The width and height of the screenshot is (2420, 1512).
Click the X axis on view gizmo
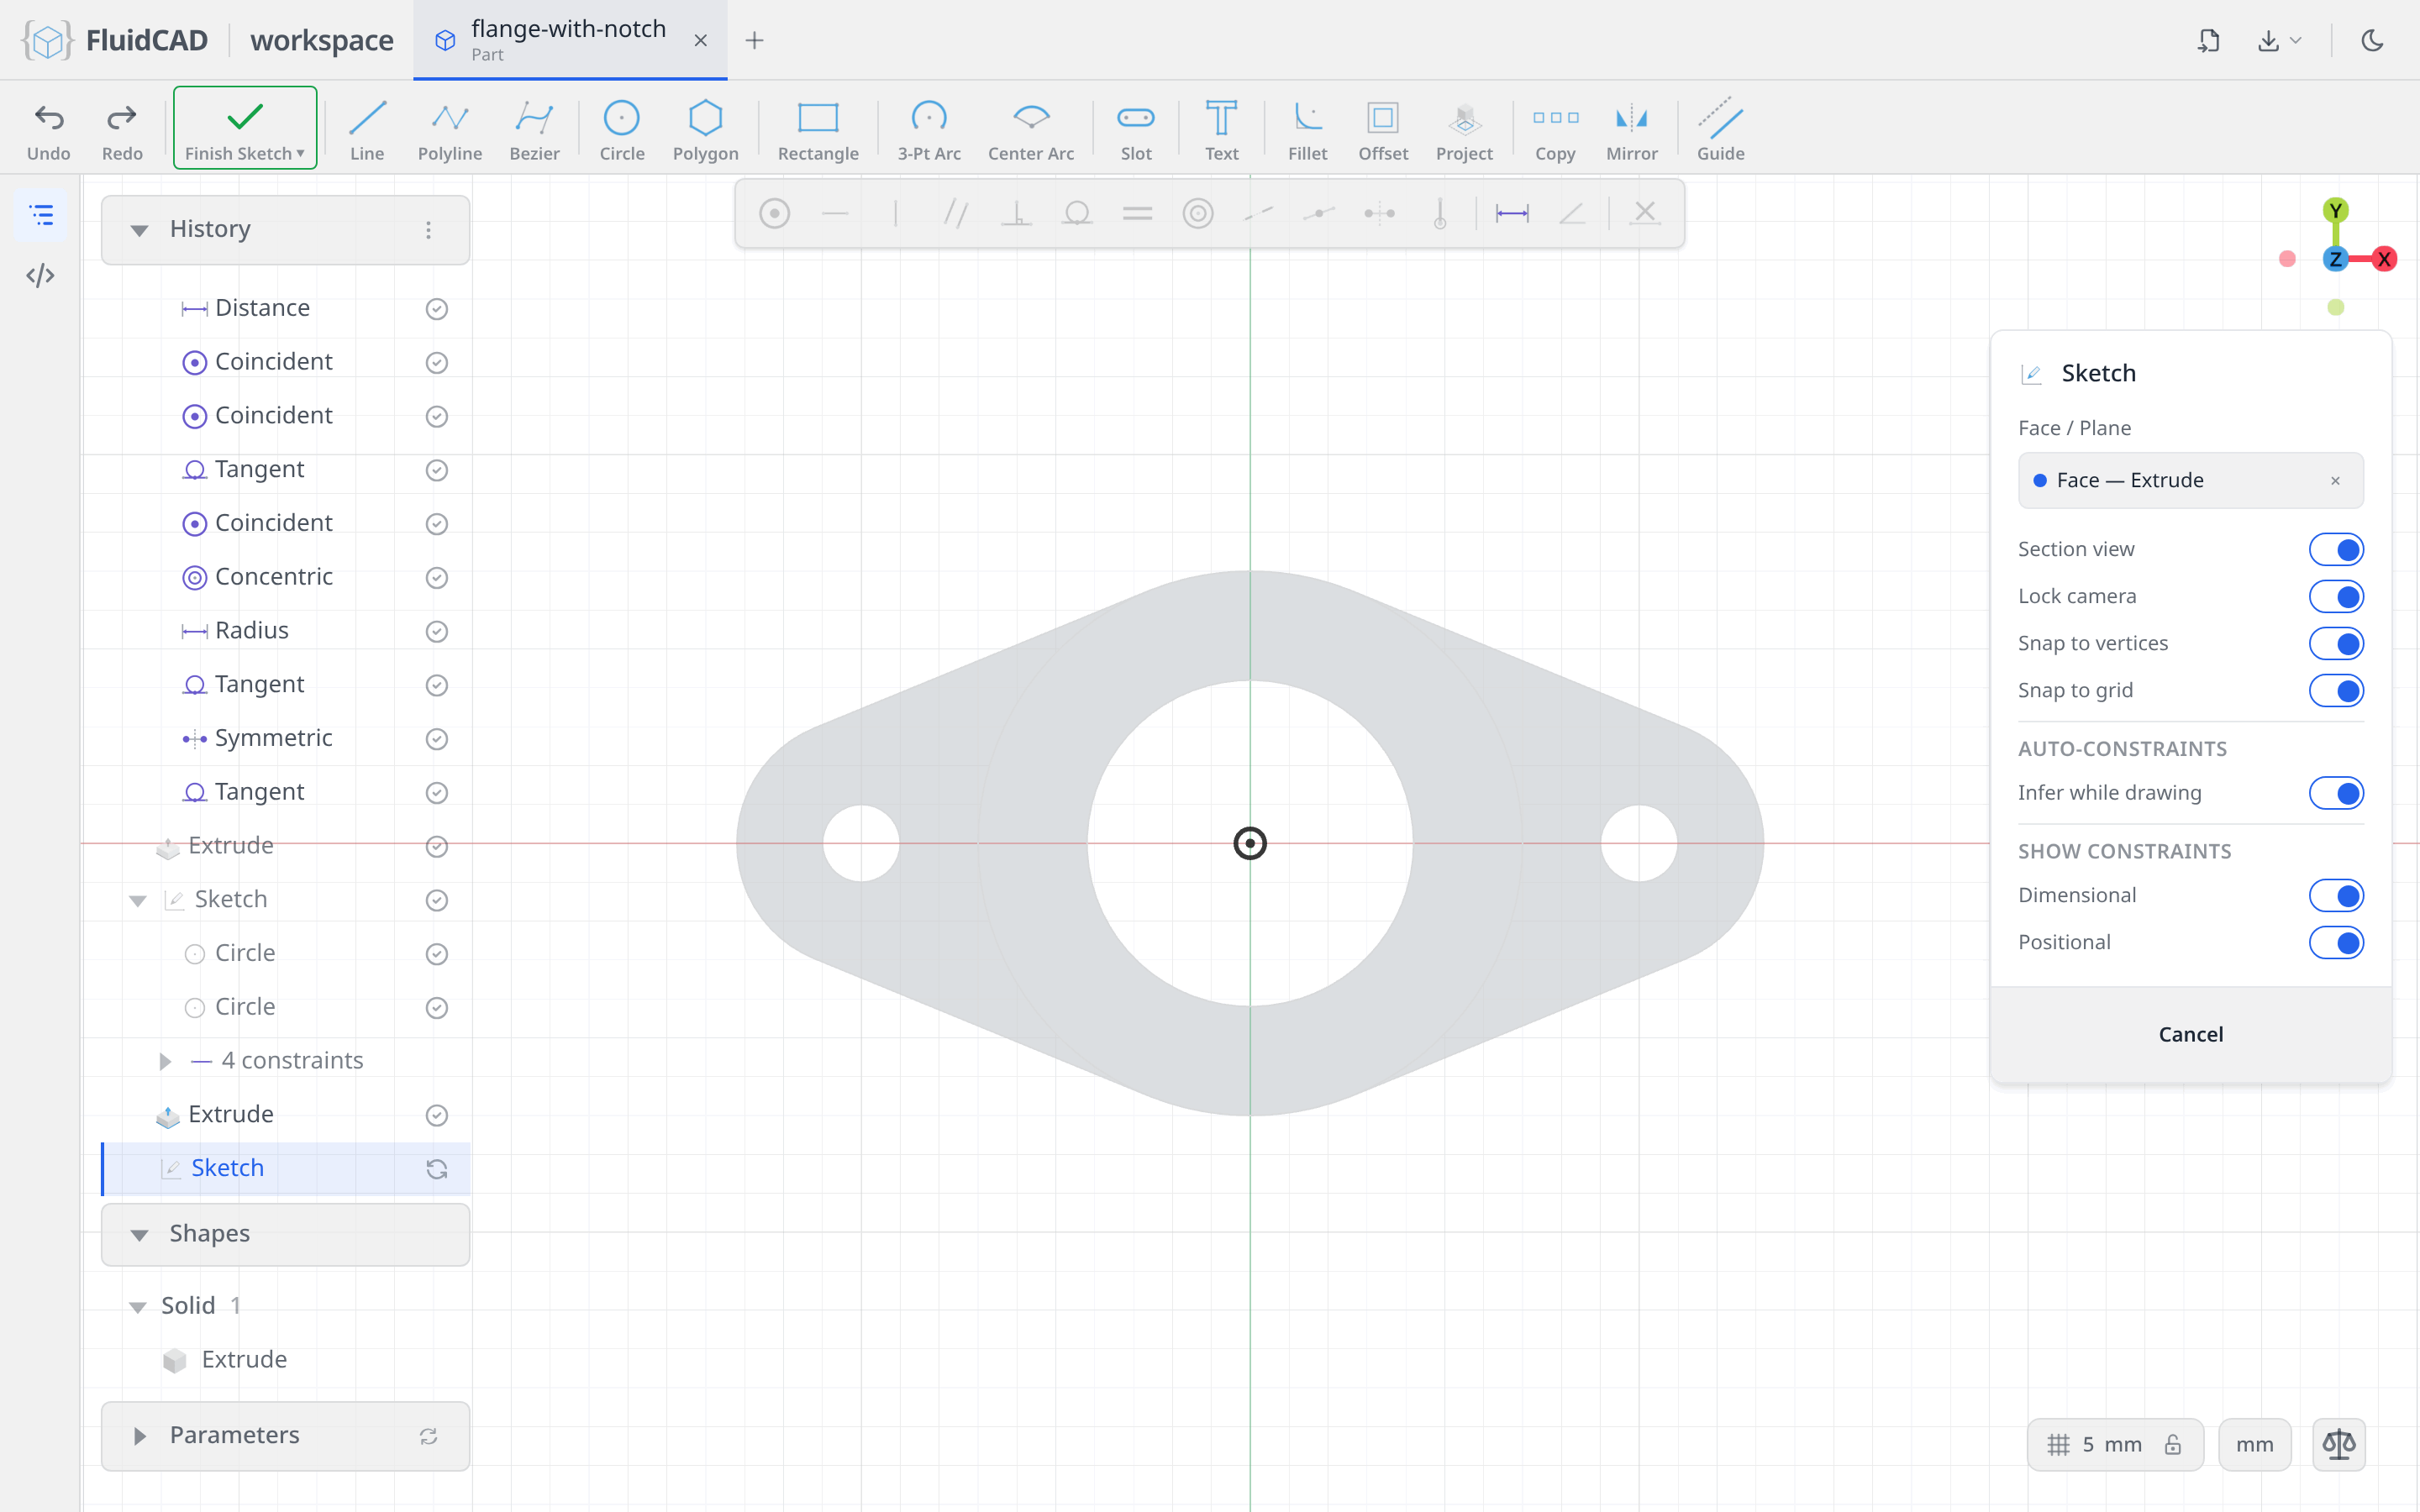pos(2384,259)
